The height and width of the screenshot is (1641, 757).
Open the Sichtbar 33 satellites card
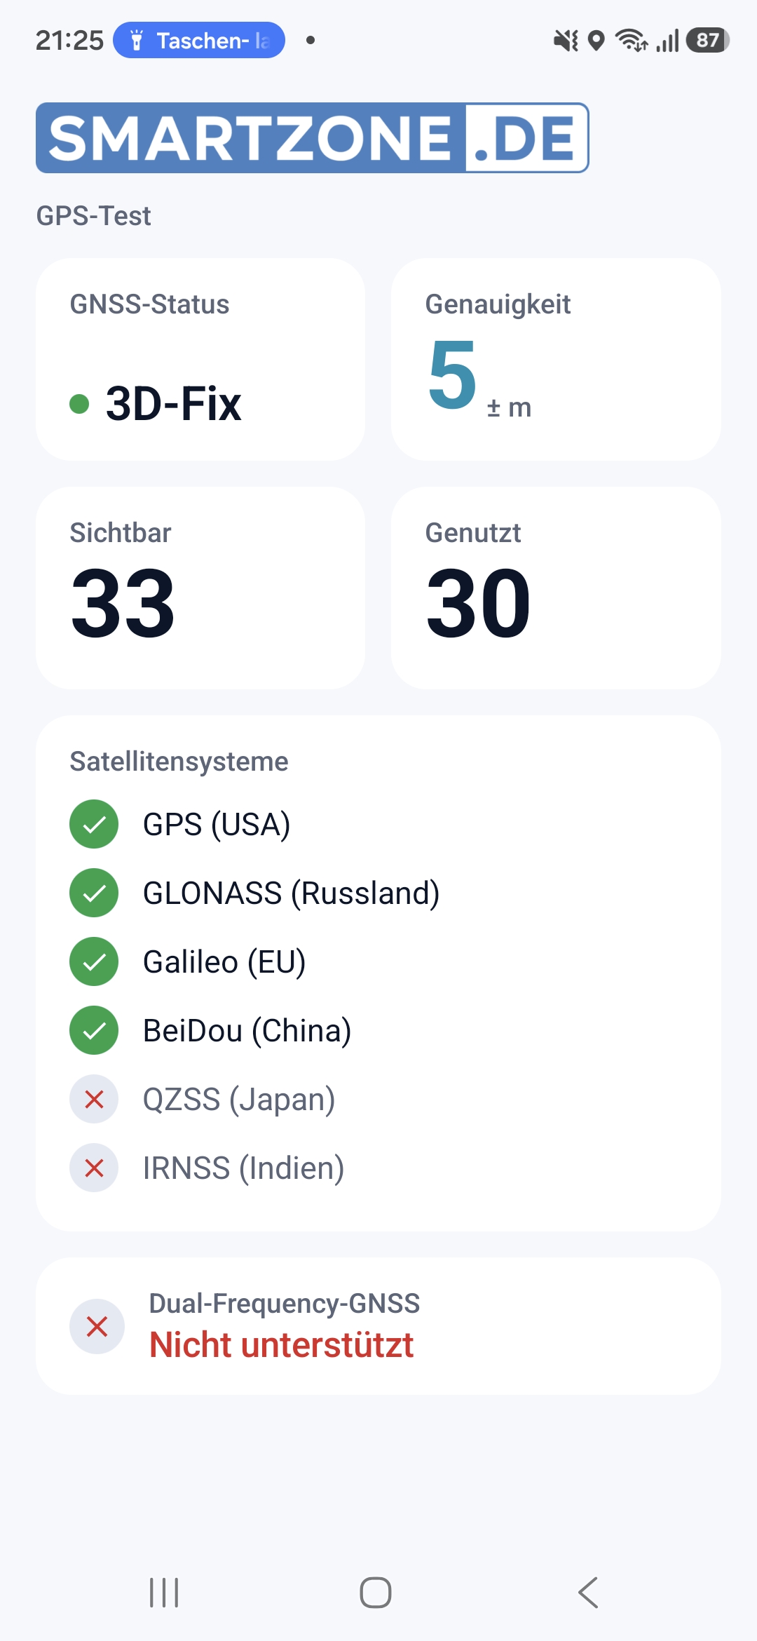click(x=200, y=588)
